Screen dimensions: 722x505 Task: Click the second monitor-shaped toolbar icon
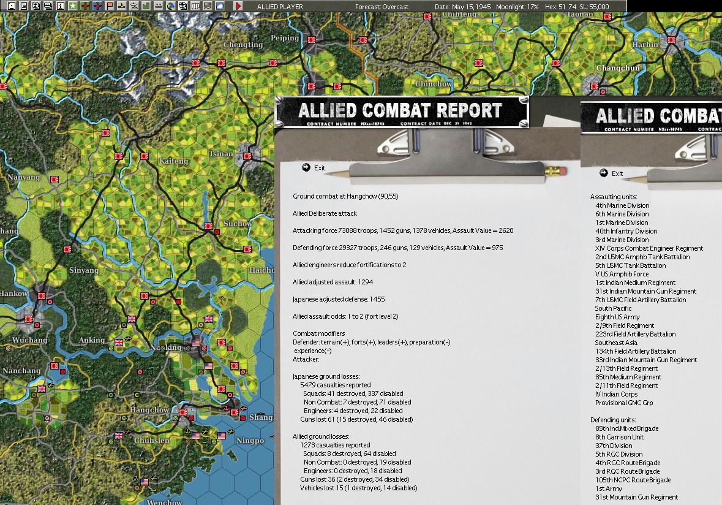[48, 6]
